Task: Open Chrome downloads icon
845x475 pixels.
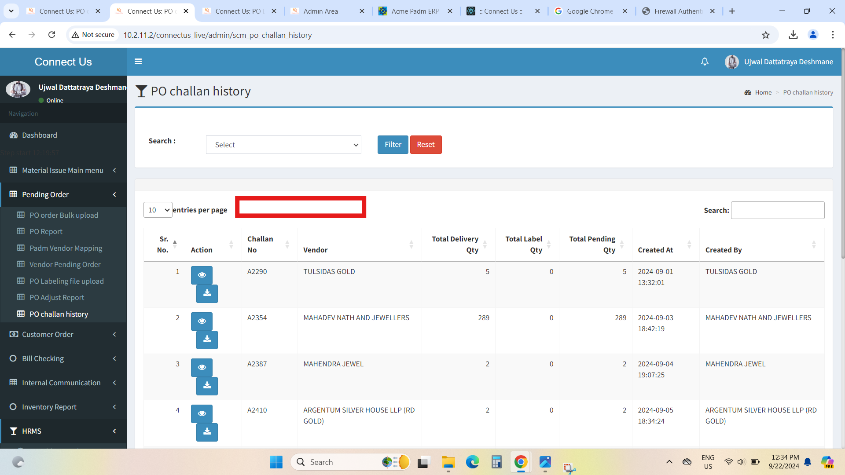Action: click(x=793, y=35)
